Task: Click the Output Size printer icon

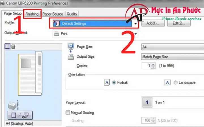Action: tap(71, 57)
